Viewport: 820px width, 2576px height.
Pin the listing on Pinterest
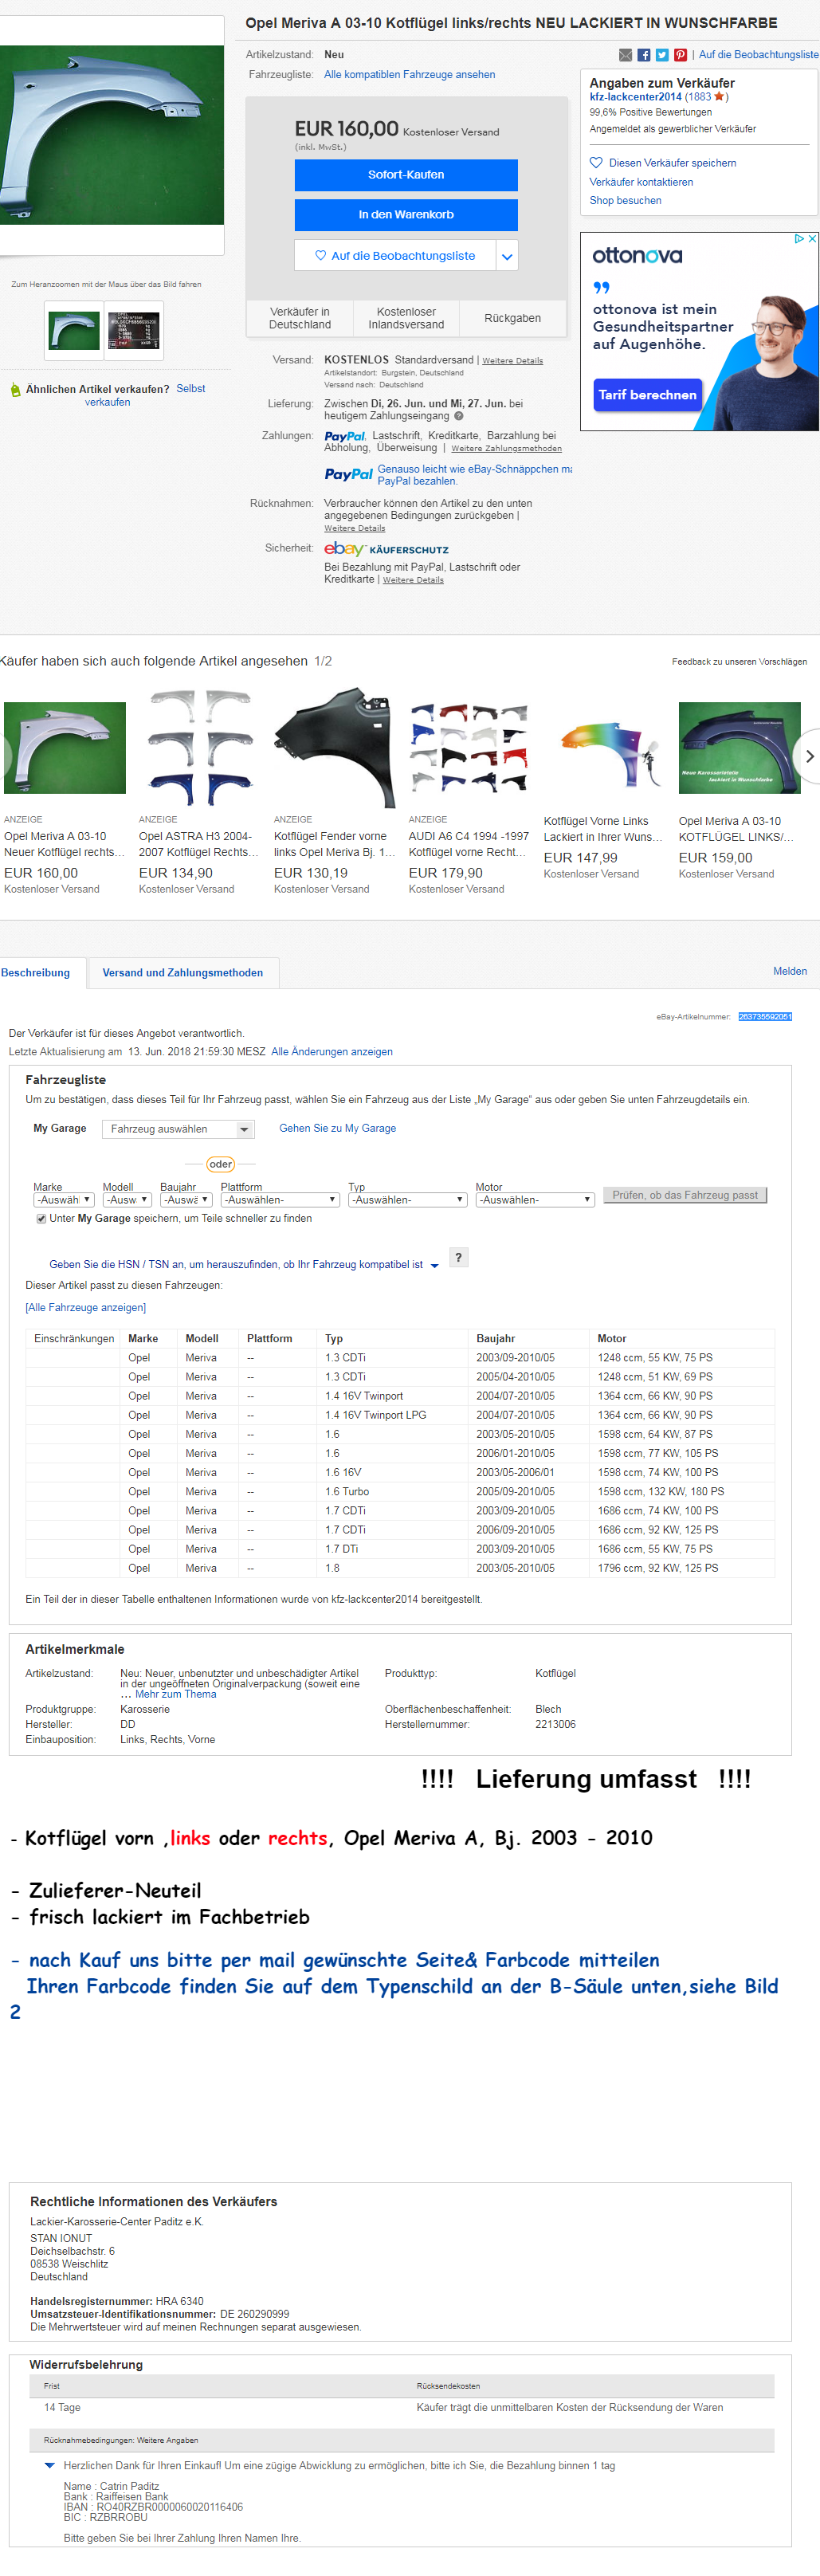[680, 55]
